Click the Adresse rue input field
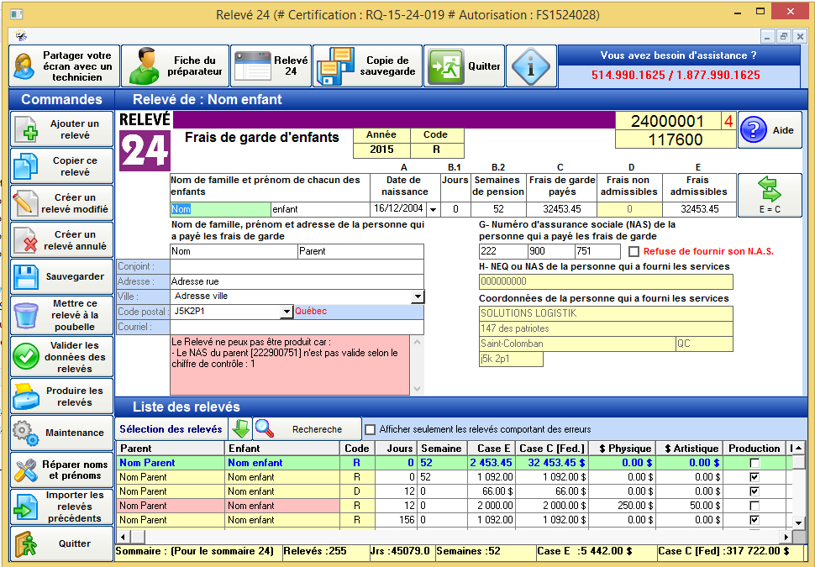Viewport: 815px width, 567px height. 296,281
